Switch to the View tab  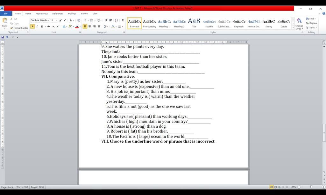click(95, 13)
